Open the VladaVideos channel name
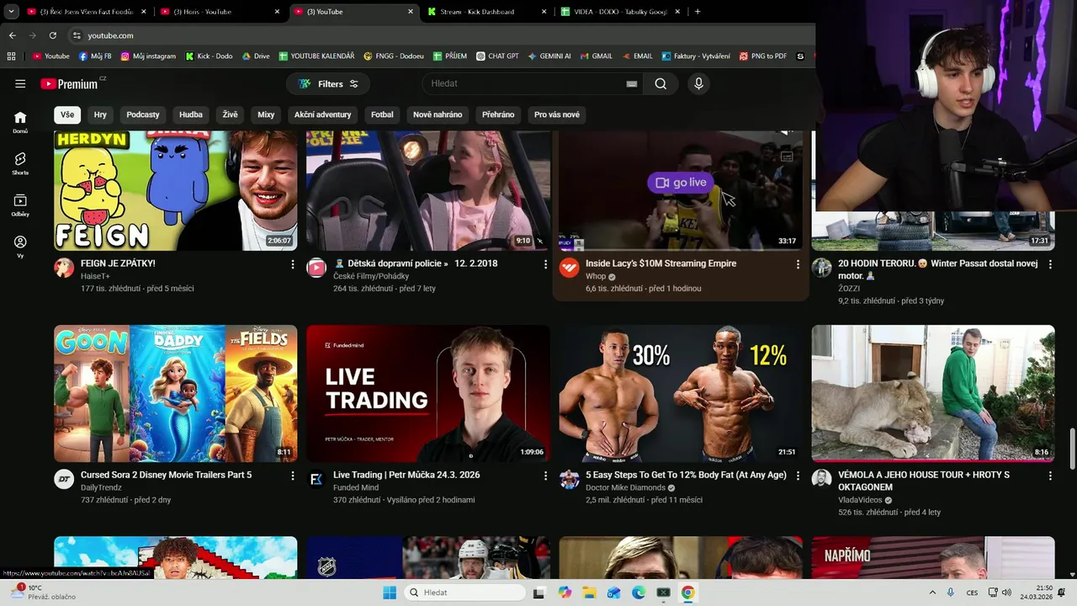This screenshot has width=1077, height=606. click(858, 500)
